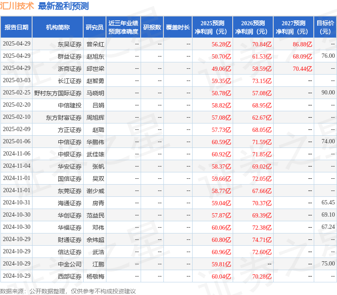The width and height of the screenshot is (337, 295).
Task: Select the 70.44亿 forecast value
Action: [302, 69]
